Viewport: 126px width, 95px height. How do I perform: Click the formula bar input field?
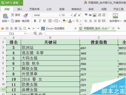point(85,33)
